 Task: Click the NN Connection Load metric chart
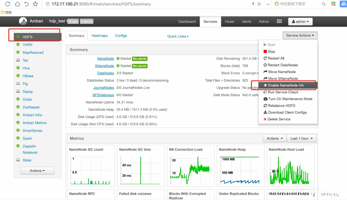[x=191, y=165]
